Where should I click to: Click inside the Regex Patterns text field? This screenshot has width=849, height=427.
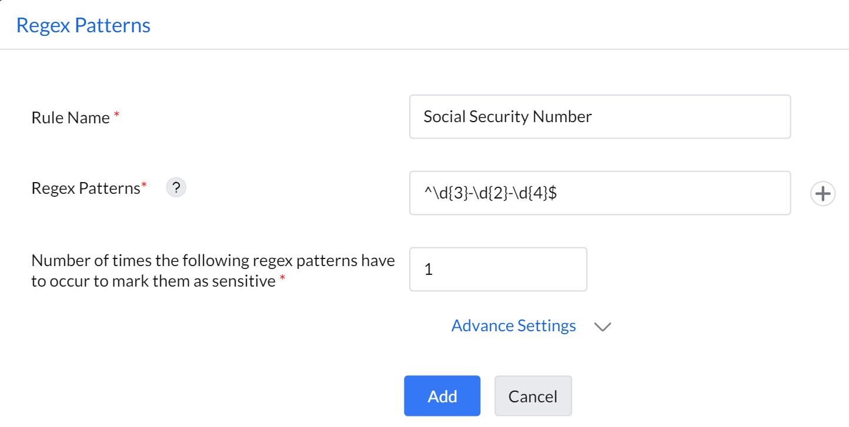coord(599,193)
